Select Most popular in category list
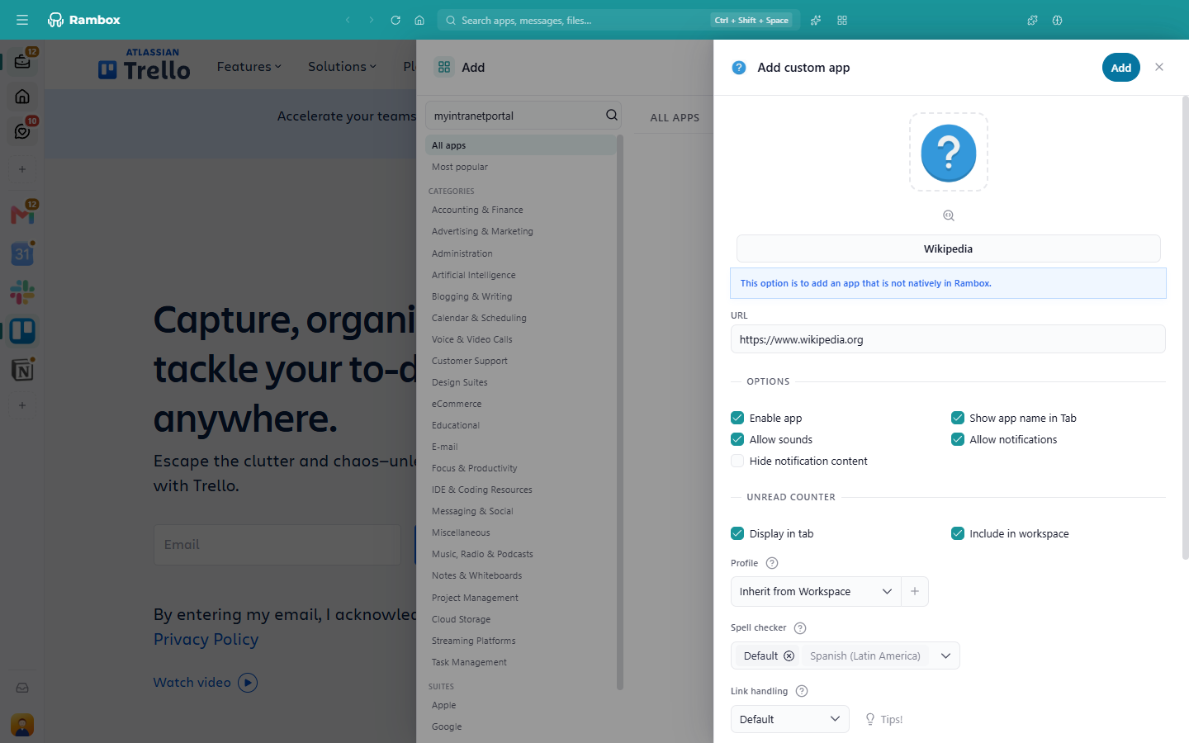The width and height of the screenshot is (1189, 743). coord(460,167)
